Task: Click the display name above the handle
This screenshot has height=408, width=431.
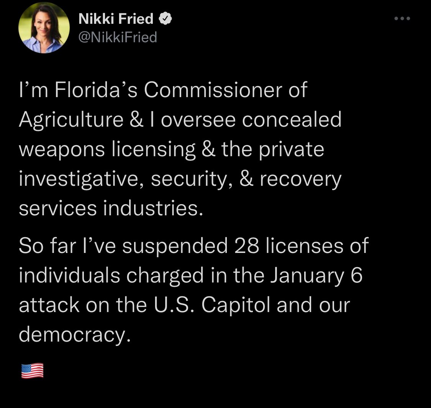Action: (x=115, y=18)
